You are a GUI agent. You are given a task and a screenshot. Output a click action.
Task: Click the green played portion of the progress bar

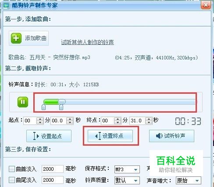pyautogui.click(x=51, y=102)
